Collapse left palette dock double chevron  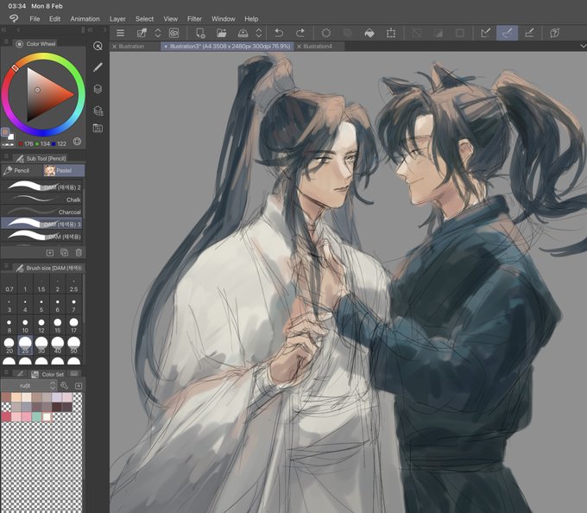click(x=3, y=29)
